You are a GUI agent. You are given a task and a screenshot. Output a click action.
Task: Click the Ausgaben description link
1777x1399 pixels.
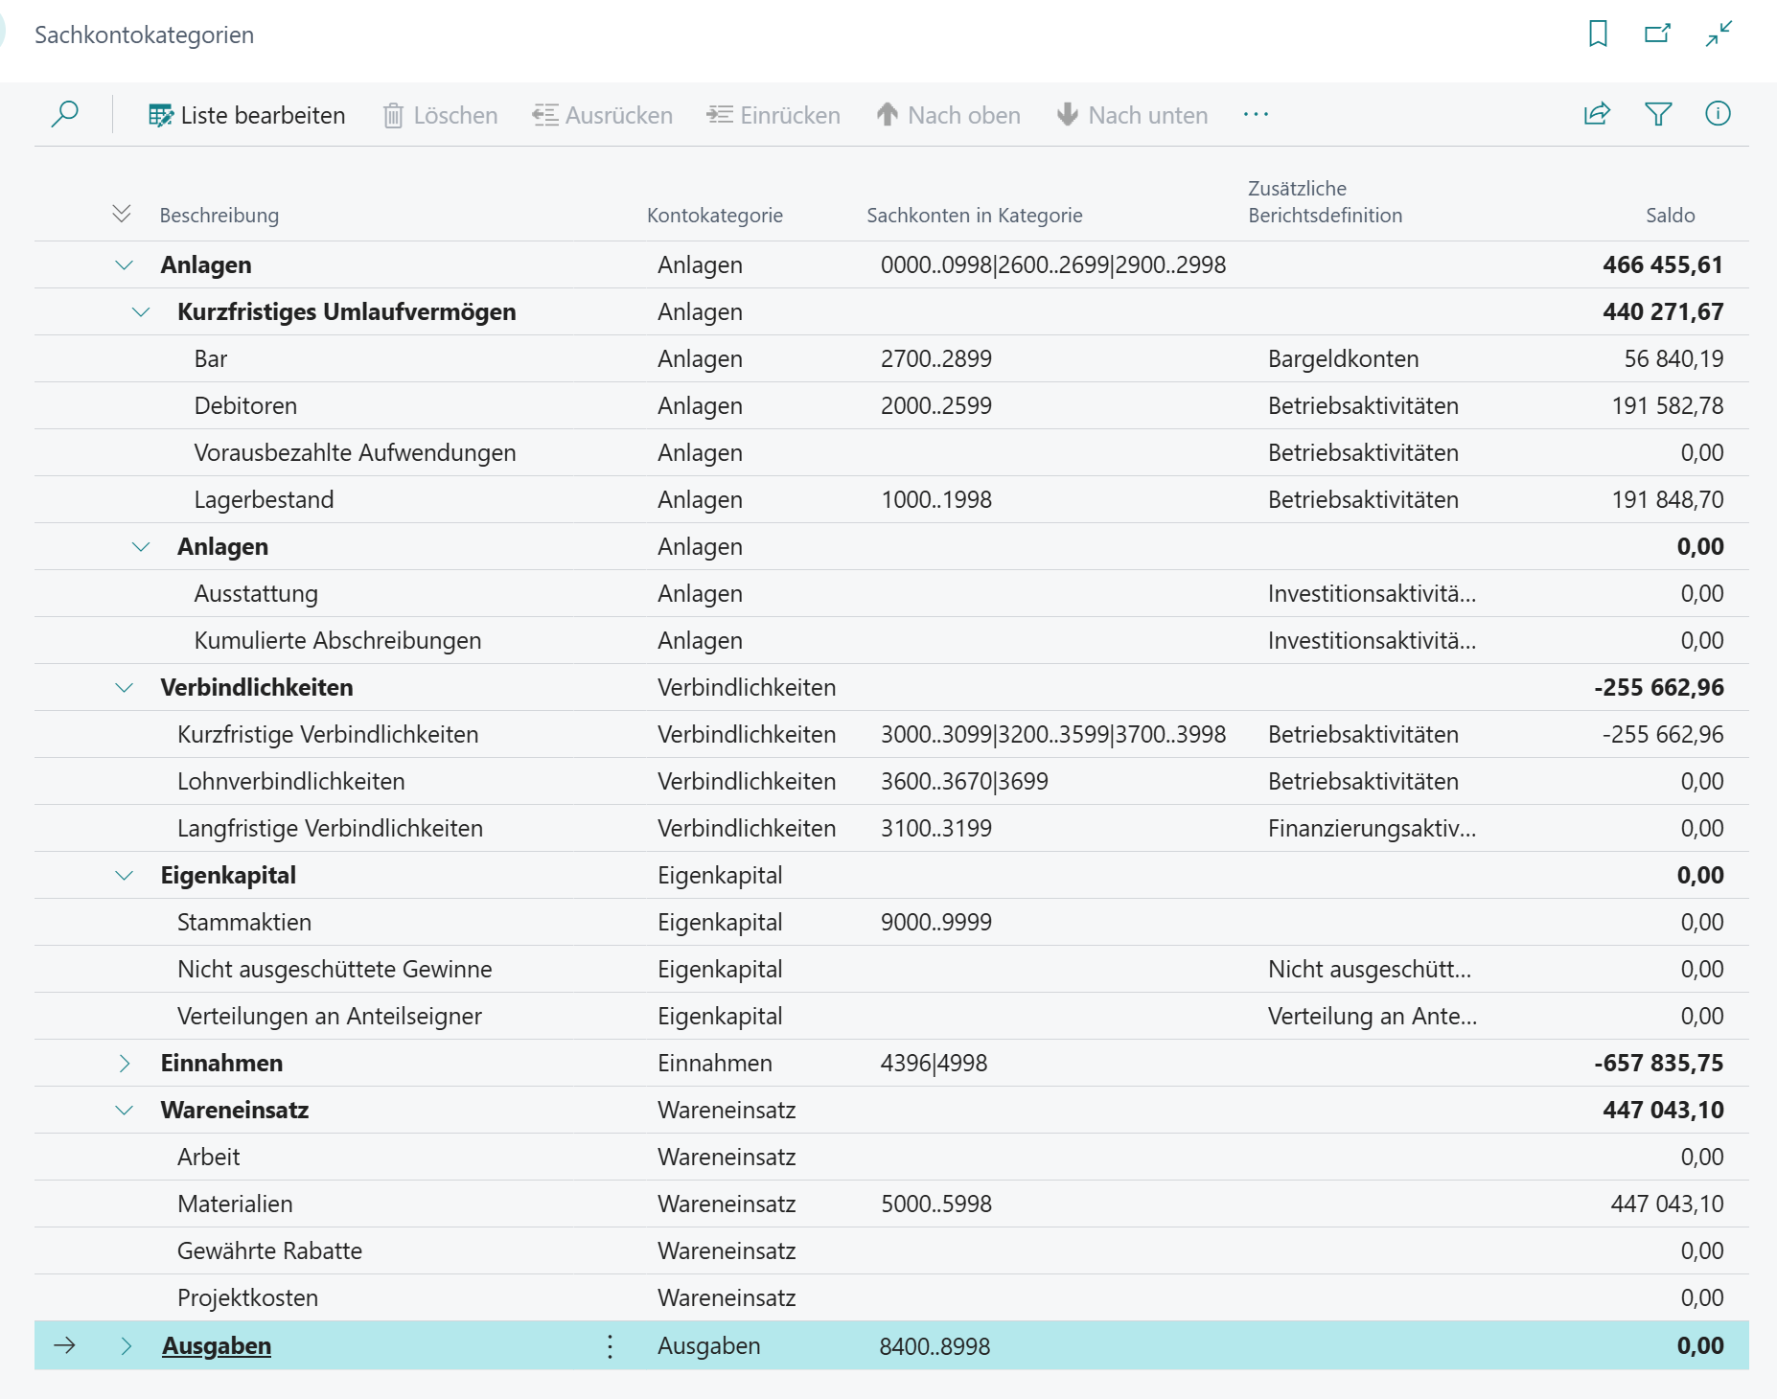217,1346
